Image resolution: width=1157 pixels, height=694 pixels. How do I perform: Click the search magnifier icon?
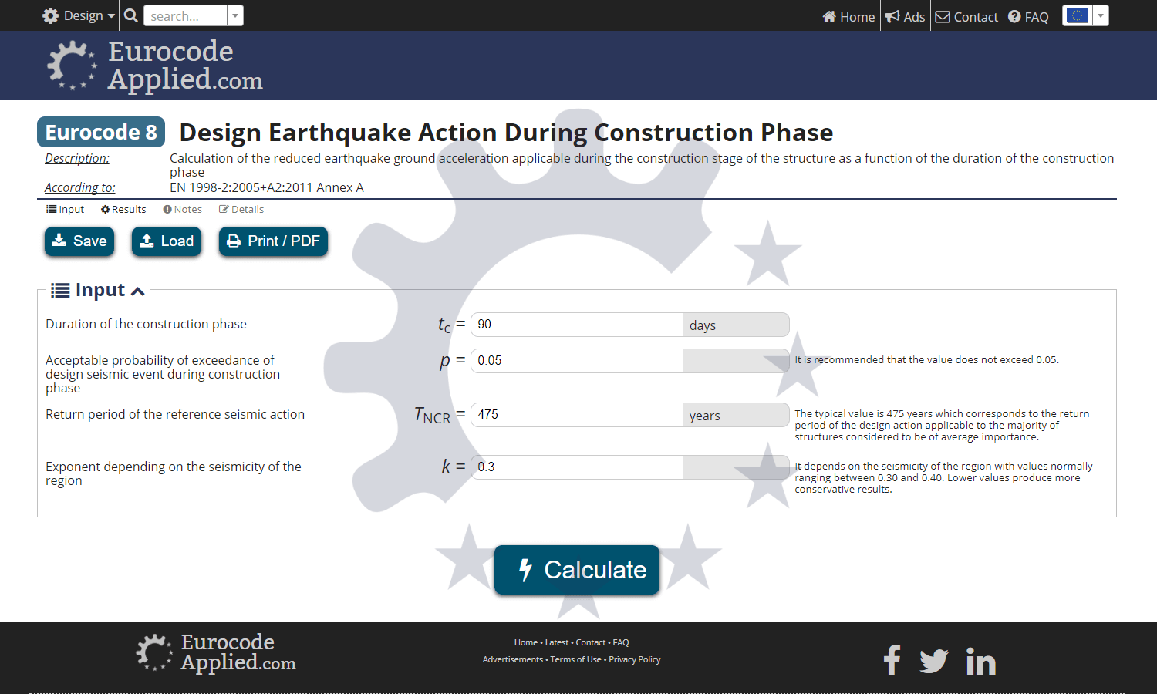(130, 15)
